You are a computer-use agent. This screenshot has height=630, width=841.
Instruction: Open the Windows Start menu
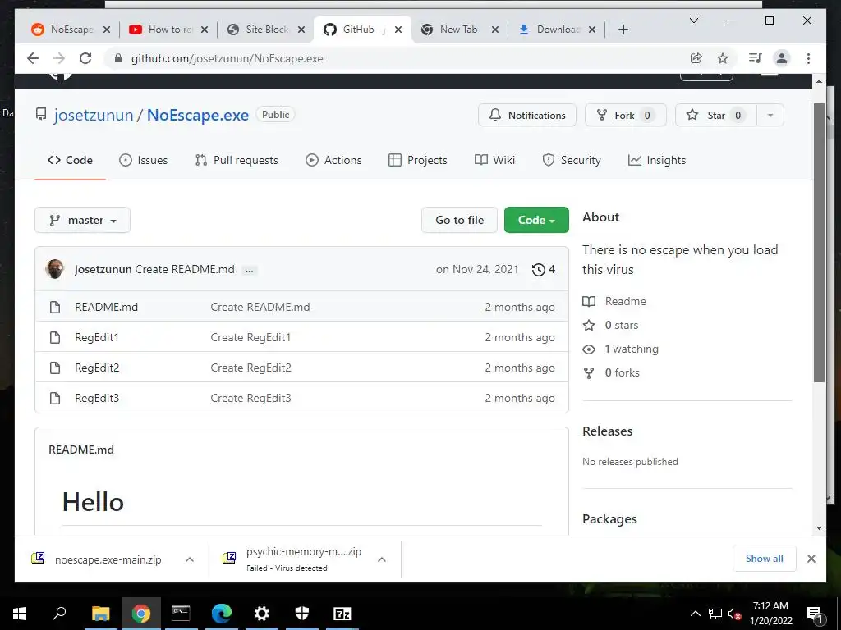(20, 614)
